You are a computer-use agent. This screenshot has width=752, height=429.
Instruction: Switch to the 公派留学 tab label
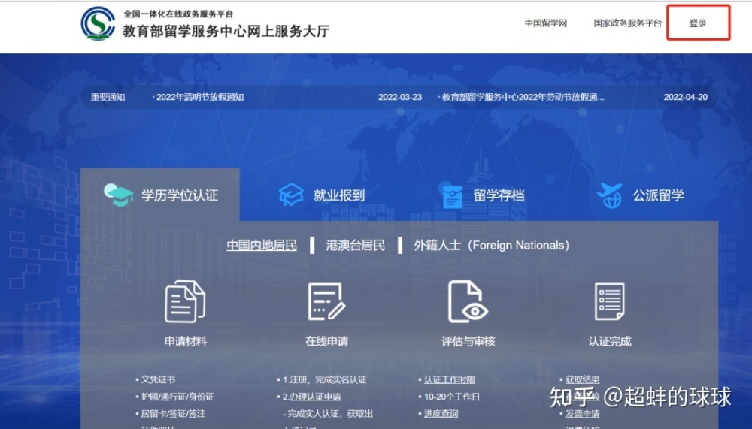point(658,195)
